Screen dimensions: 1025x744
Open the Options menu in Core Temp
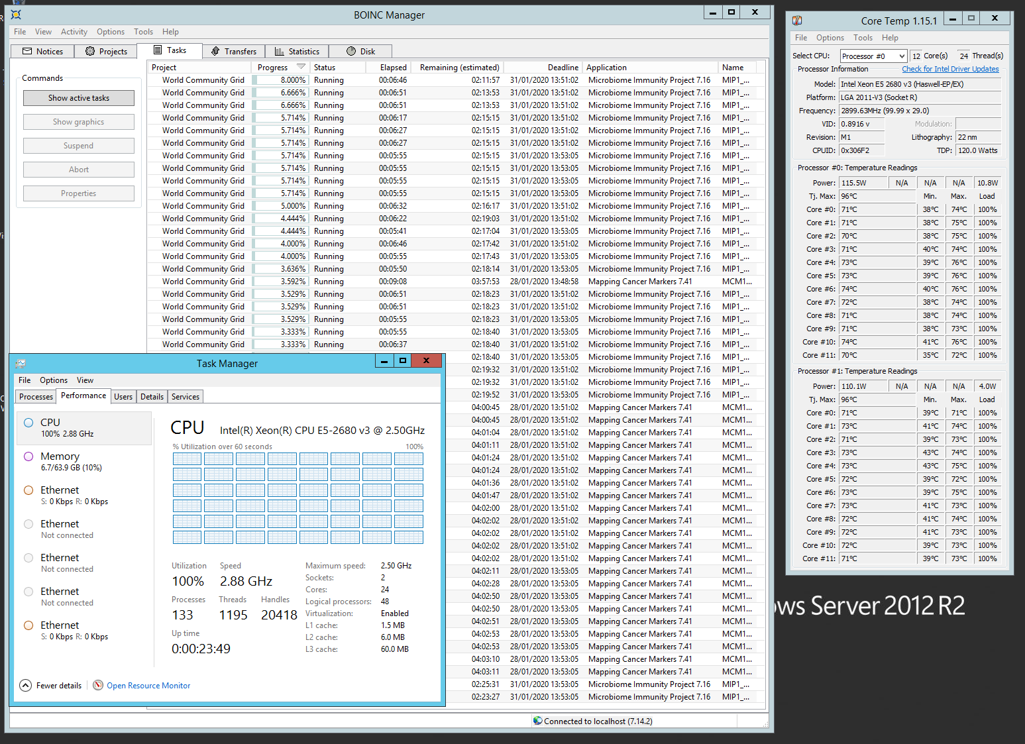click(x=830, y=38)
